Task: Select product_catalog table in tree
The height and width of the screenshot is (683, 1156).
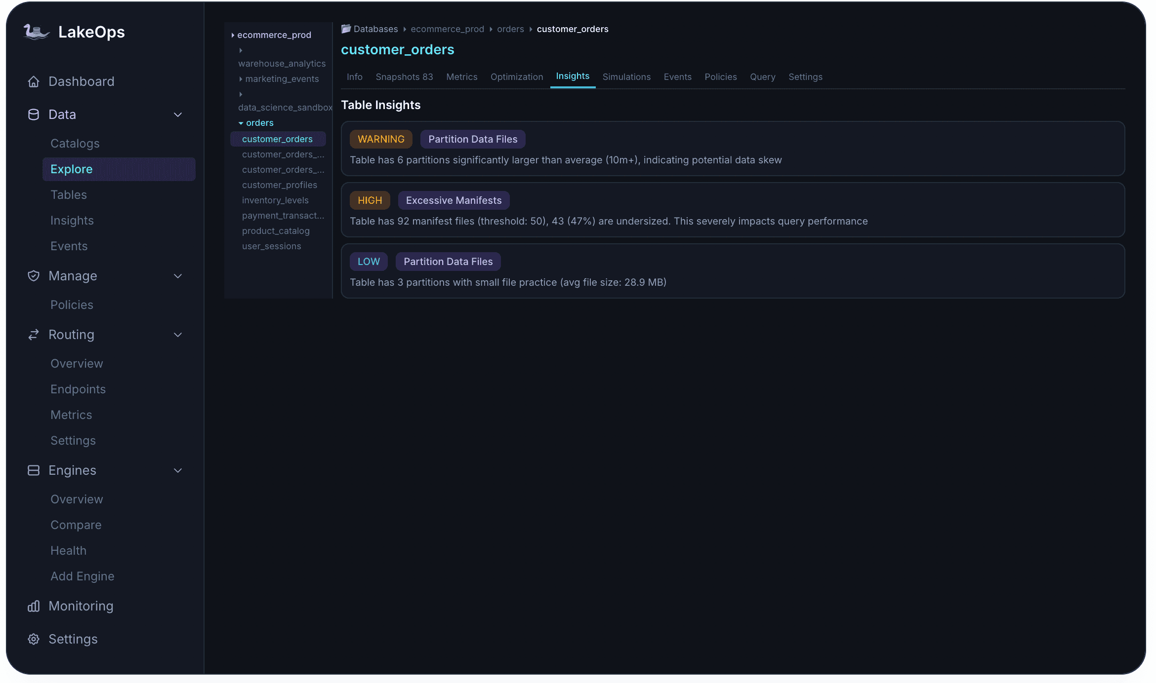Action: tap(276, 231)
